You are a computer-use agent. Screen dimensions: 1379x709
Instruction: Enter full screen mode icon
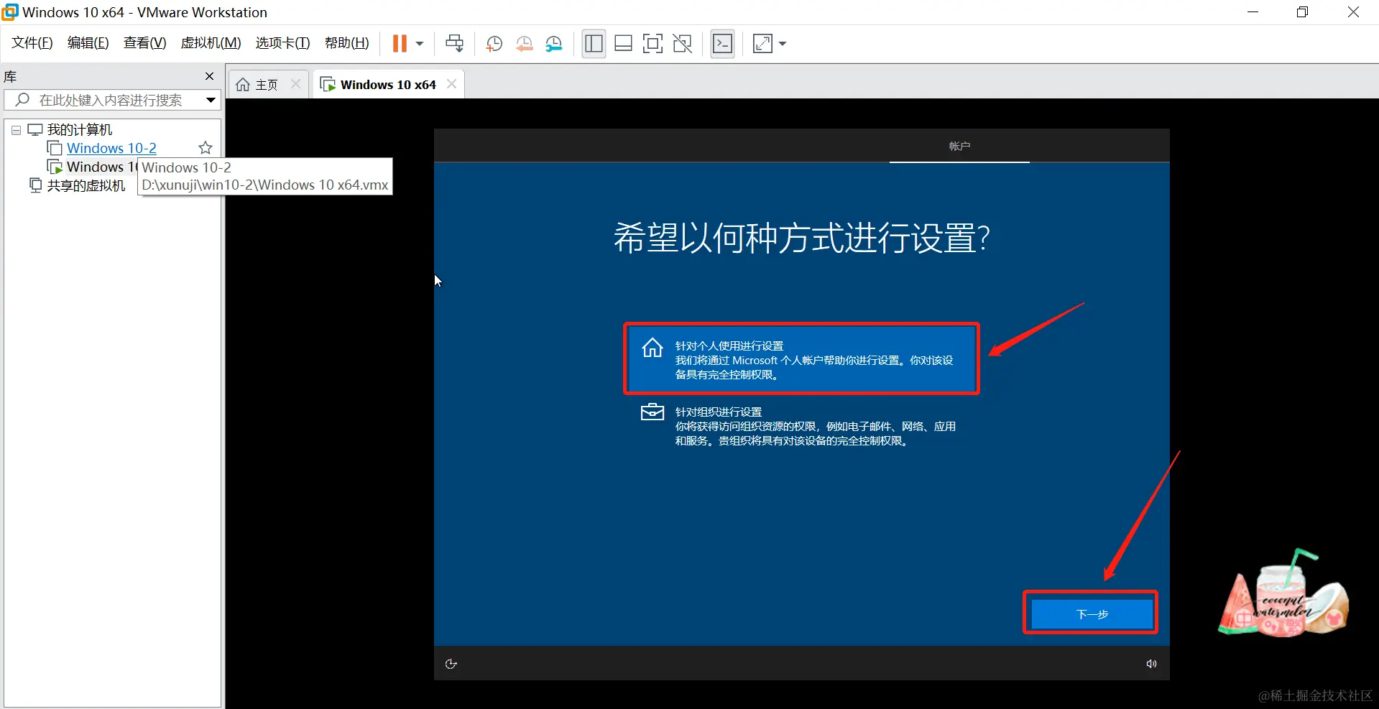(x=652, y=44)
